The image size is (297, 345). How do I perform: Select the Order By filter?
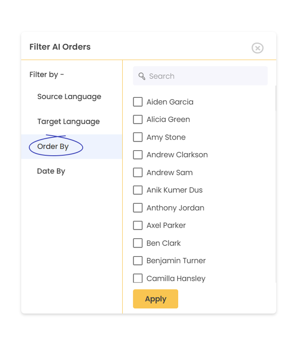(53, 146)
